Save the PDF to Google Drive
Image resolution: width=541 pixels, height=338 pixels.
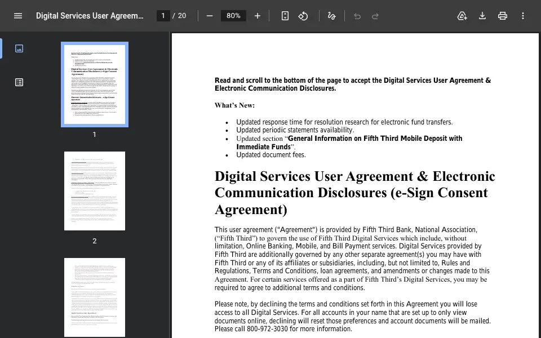pyautogui.click(x=462, y=16)
